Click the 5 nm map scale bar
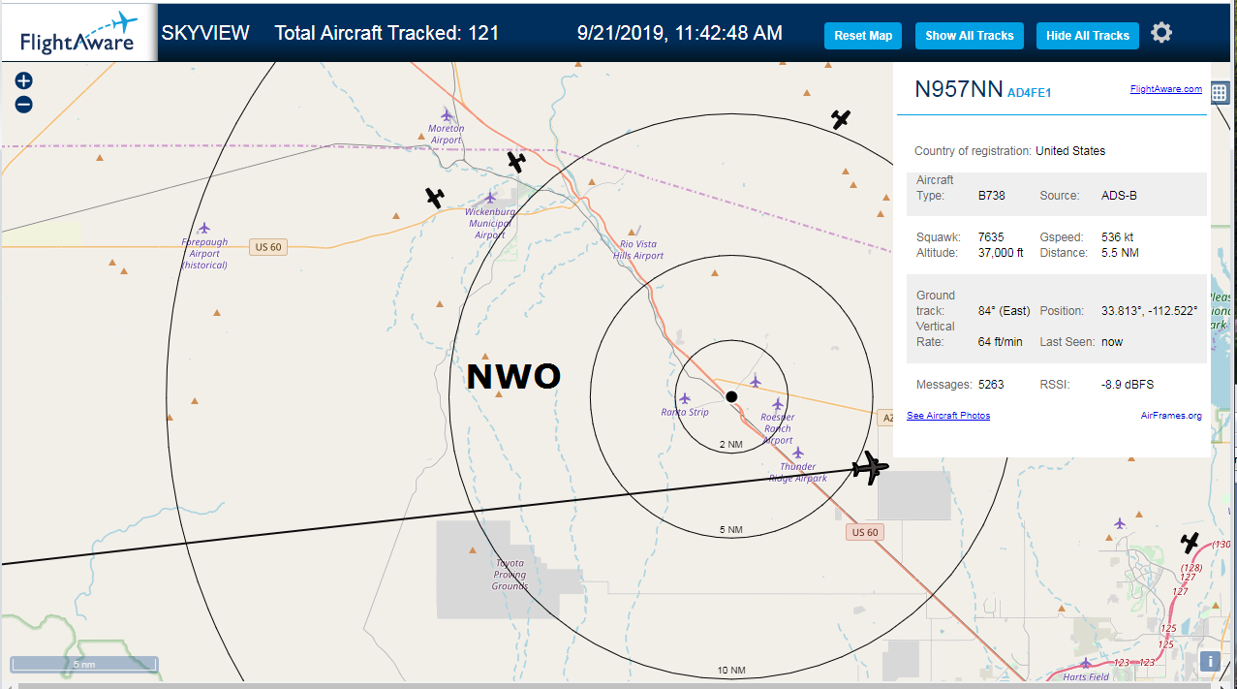 (x=84, y=665)
